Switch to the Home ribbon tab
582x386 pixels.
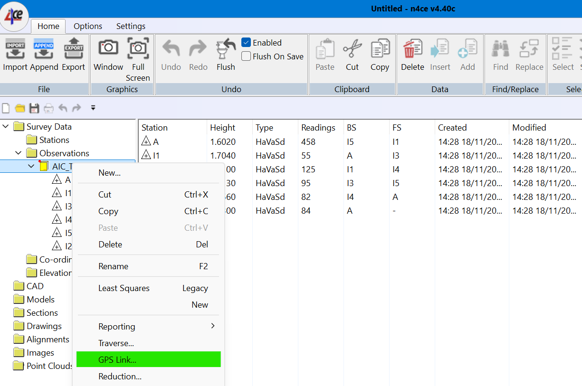tap(48, 26)
